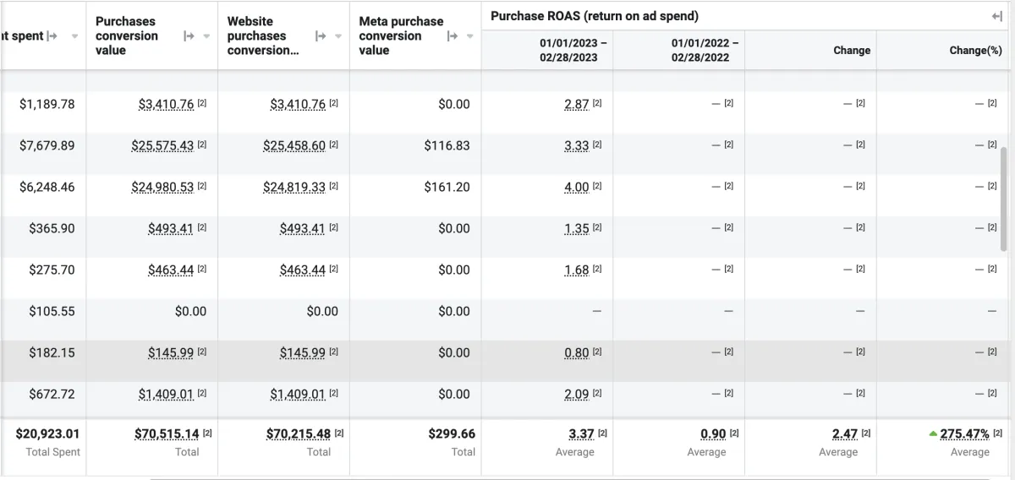Open Website purchases conversion column dropdown
Viewport: 1015px width, 480px height.
pos(339,36)
